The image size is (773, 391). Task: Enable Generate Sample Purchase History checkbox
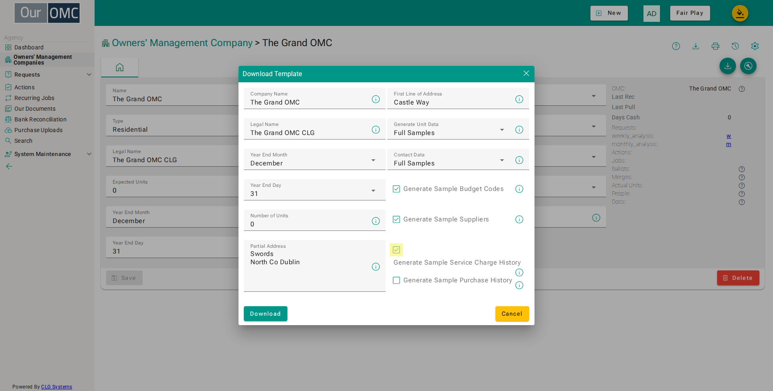point(396,280)
